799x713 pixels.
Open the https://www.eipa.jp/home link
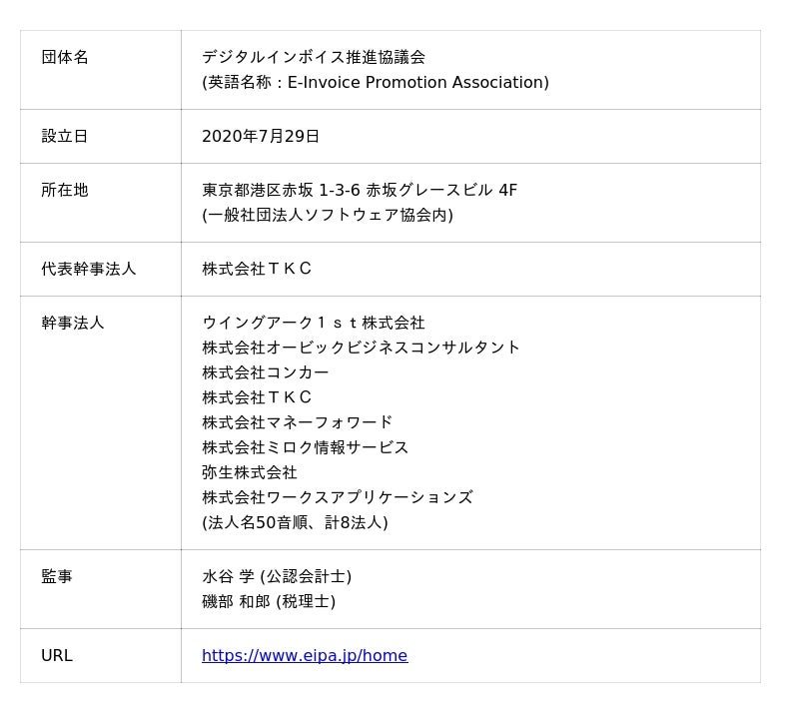pyautogui.click(x=305, y=656)
